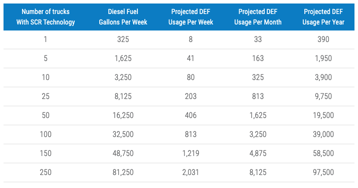358x188 pixels.
Task: Click the 16,250 diesel gallons cell
Action: 123,115
